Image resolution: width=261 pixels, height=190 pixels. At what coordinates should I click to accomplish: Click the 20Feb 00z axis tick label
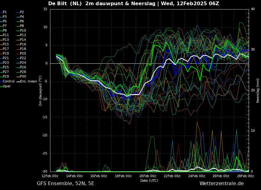click(x=148, y=176)
